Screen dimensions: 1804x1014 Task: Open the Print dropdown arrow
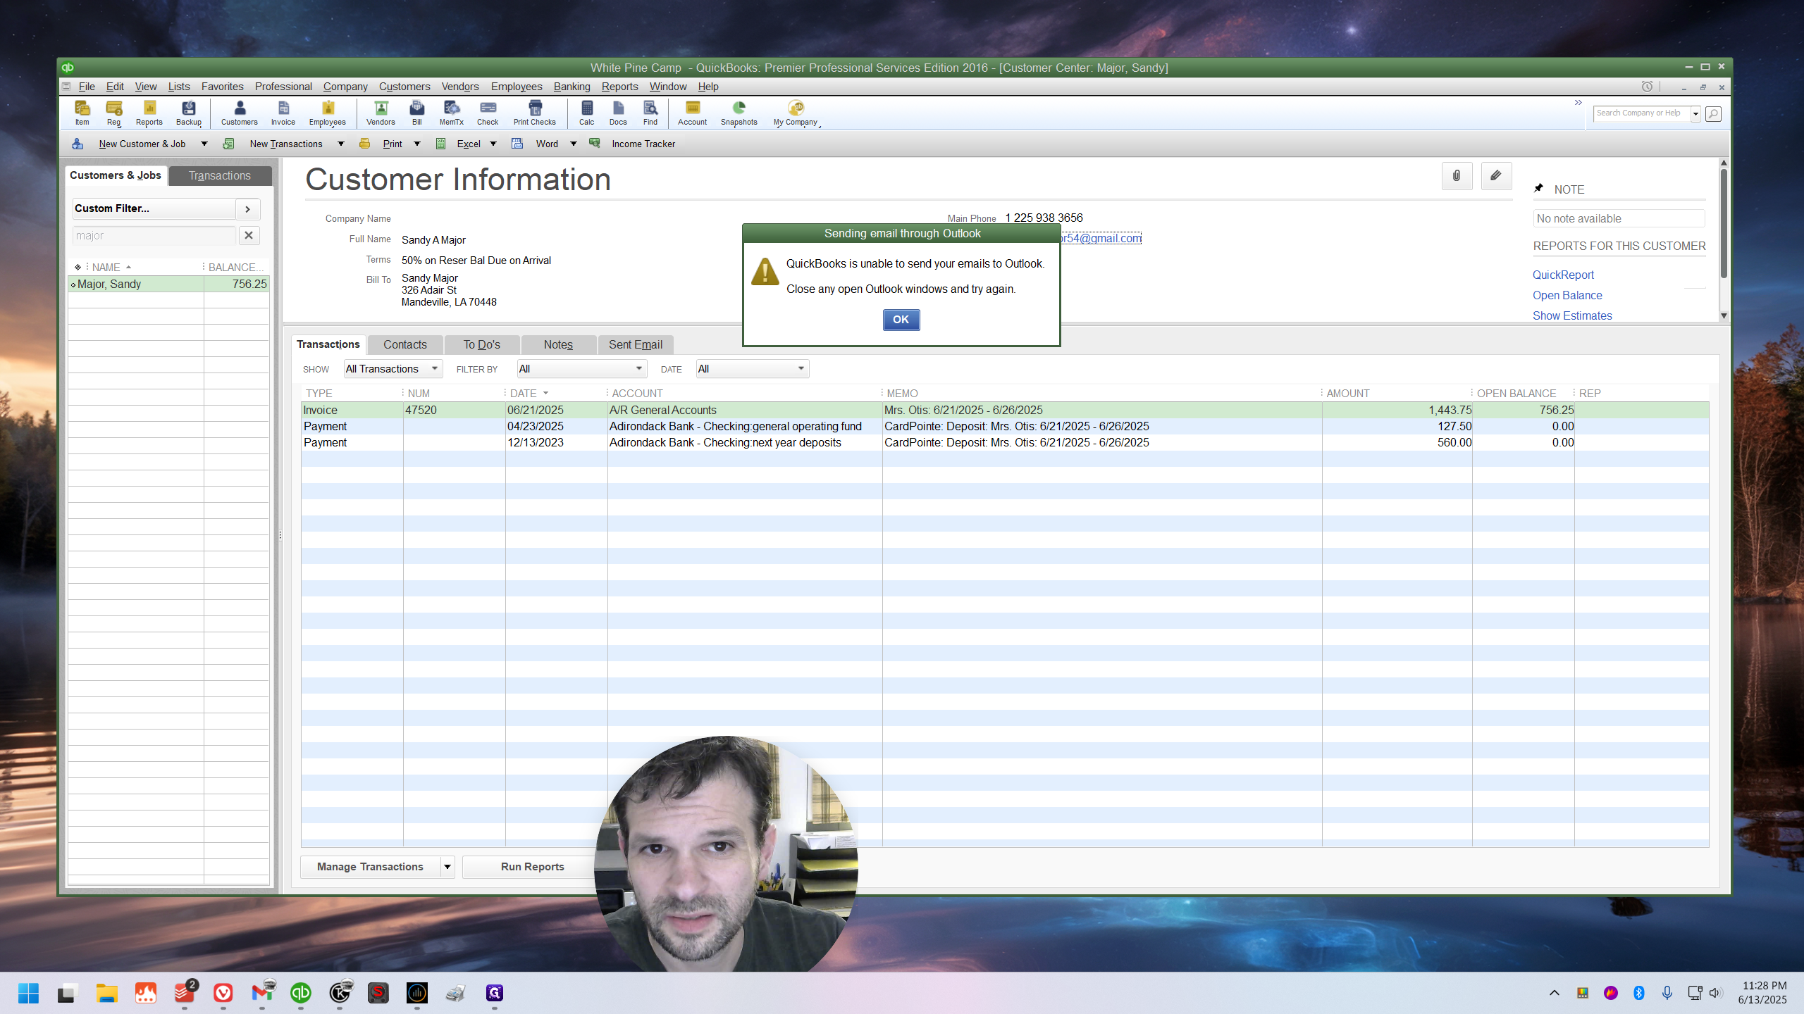(x=417, y=144)
